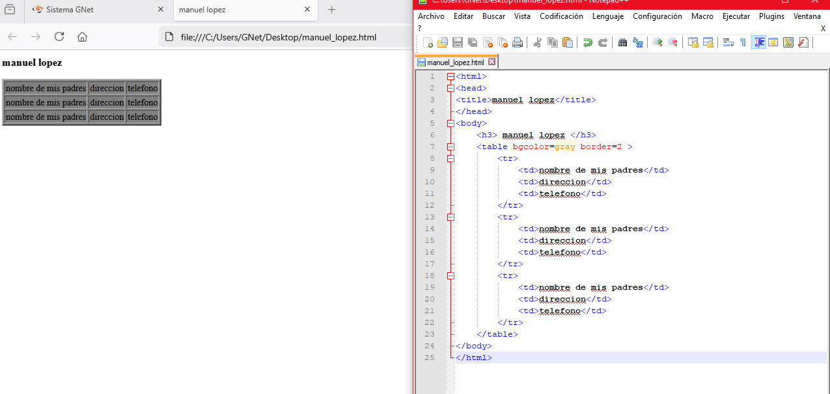Image resolution: width=830 pixels, height=394 pixels.
Task: Open the Buscar menu
Action: tap(493, 16)
